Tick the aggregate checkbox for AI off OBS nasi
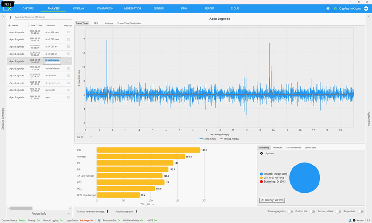Screen dimensions: 372x223 point(69,39)
